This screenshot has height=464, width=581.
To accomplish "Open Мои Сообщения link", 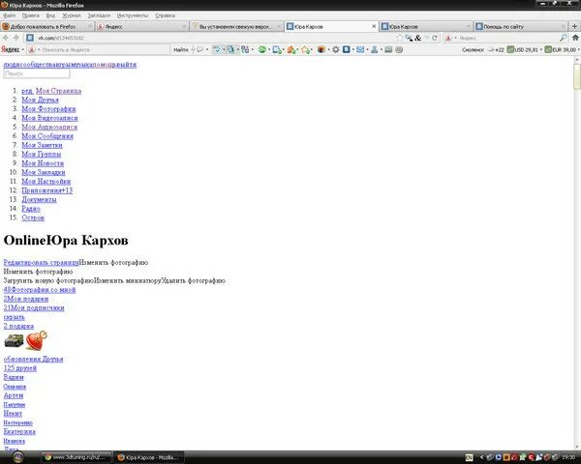I will click(47, 135).
